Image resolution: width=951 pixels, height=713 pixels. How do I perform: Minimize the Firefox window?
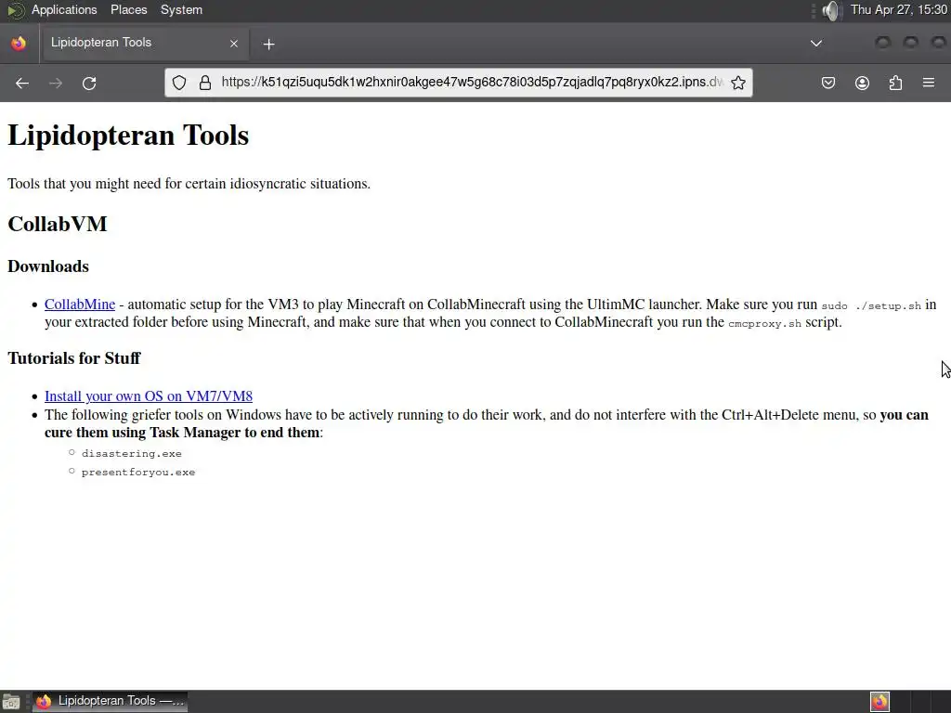pos(883,42)
